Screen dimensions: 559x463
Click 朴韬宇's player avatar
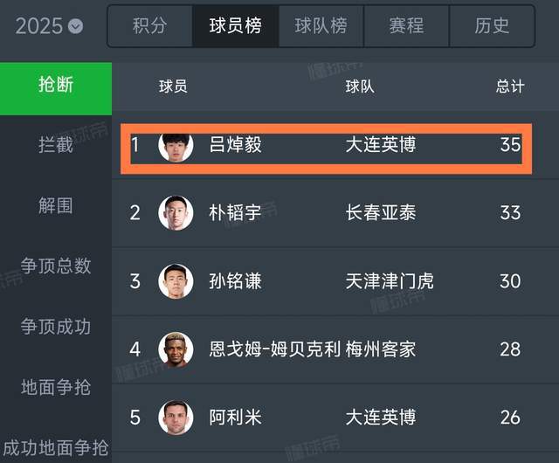176,212
